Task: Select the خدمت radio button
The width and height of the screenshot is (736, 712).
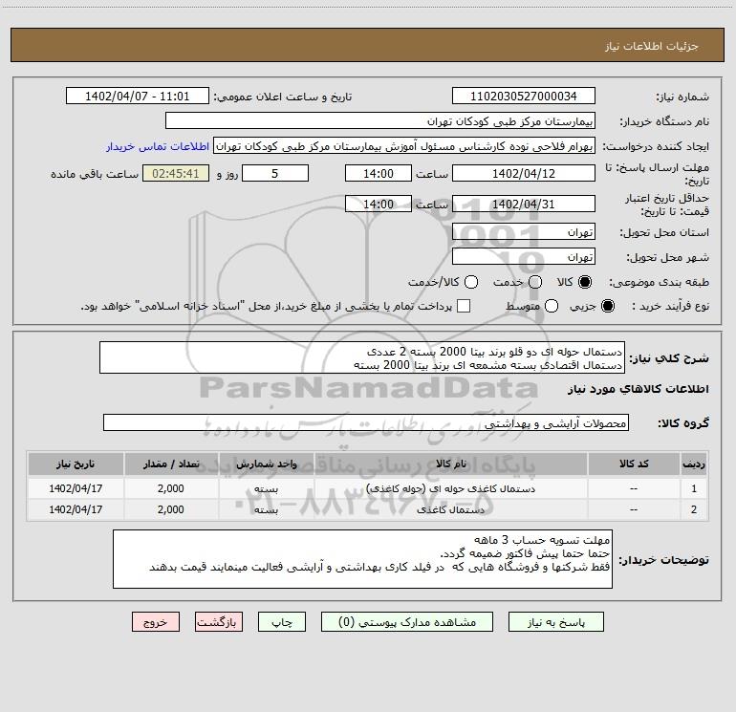Action: tap(535, 282)
